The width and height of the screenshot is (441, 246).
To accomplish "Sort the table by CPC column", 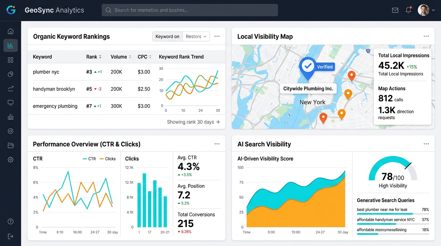I will click(145, 57).
